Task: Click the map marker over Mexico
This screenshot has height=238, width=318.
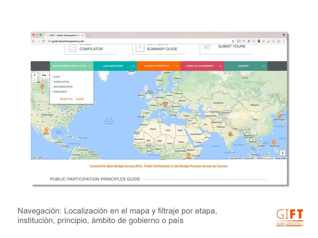Action: [46, 130]
